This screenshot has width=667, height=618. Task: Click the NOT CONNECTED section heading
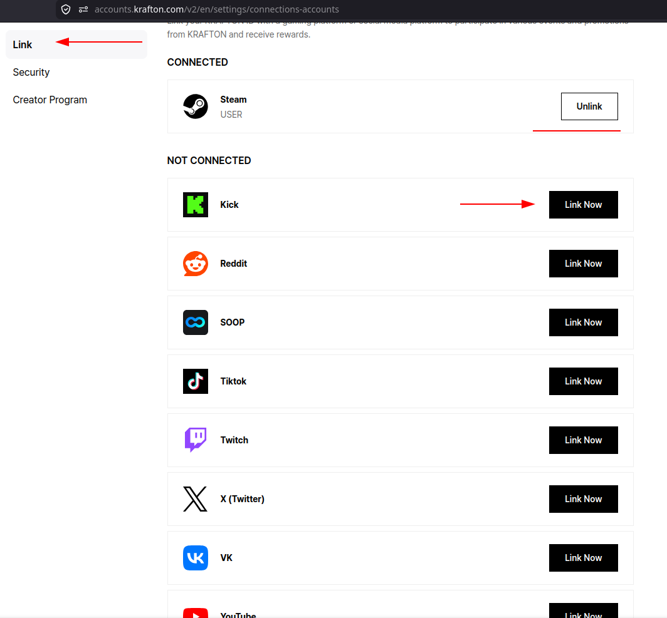(209, 160)
